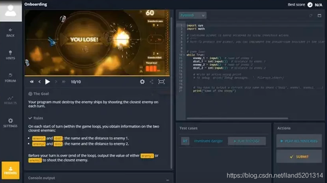Viewport: 327px width, 183px height.
Task: Expand the code editor panel
Action: pos(319,15)
